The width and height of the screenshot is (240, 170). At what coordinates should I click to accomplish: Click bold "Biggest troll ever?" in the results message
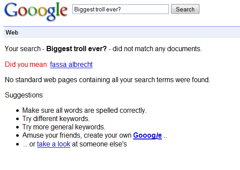tap(76, 49)
